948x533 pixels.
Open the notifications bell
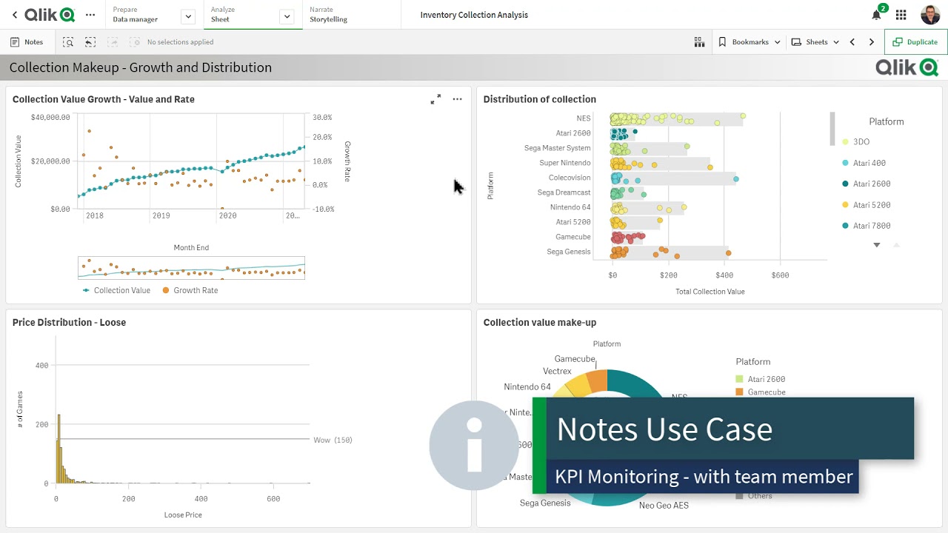coord(877,15)
